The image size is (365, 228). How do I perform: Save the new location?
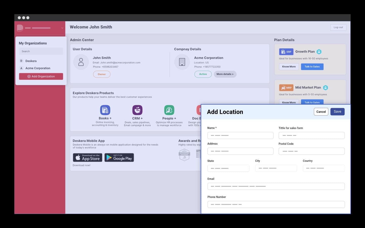point(337,112)
